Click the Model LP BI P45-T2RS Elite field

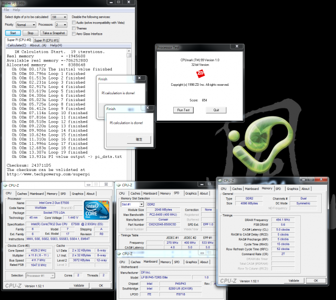tap(165, 277)
